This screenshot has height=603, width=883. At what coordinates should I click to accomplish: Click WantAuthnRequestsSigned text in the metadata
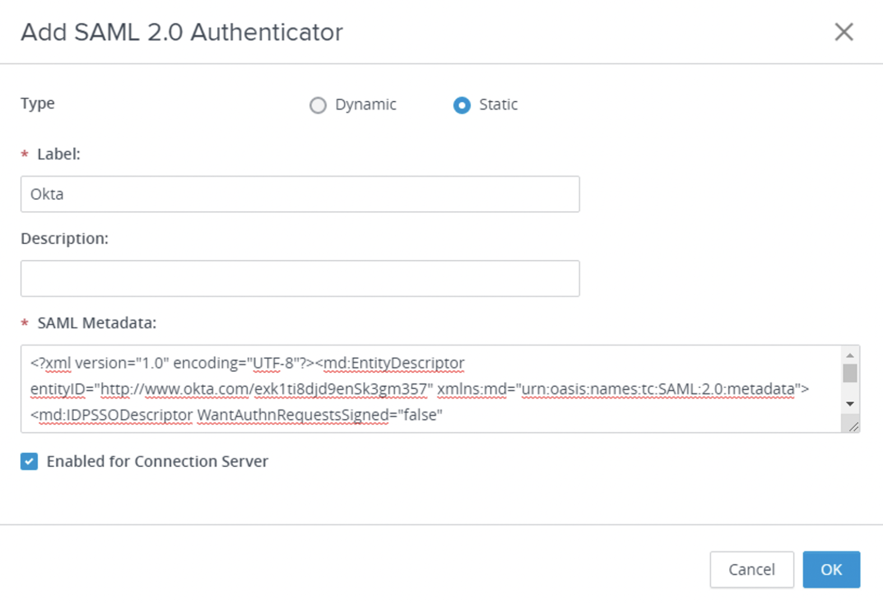(292, 415)
